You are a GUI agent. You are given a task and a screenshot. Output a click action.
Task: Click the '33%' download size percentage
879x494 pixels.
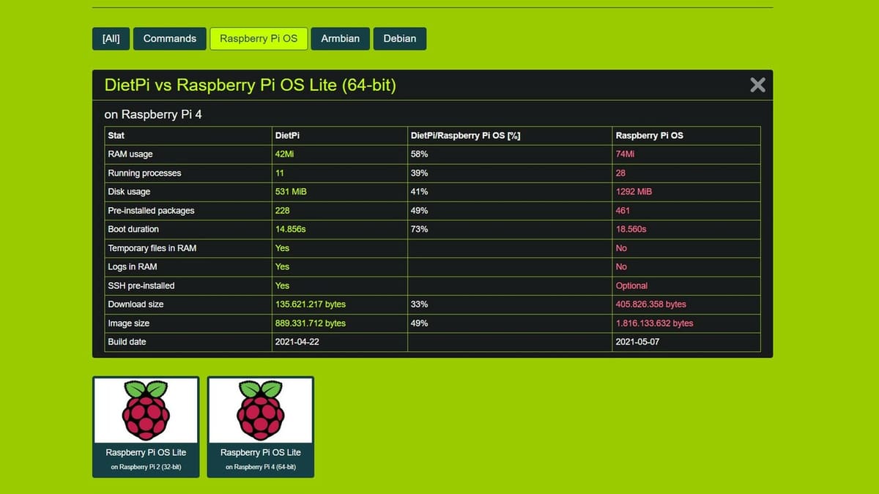(x=419, y=304)
